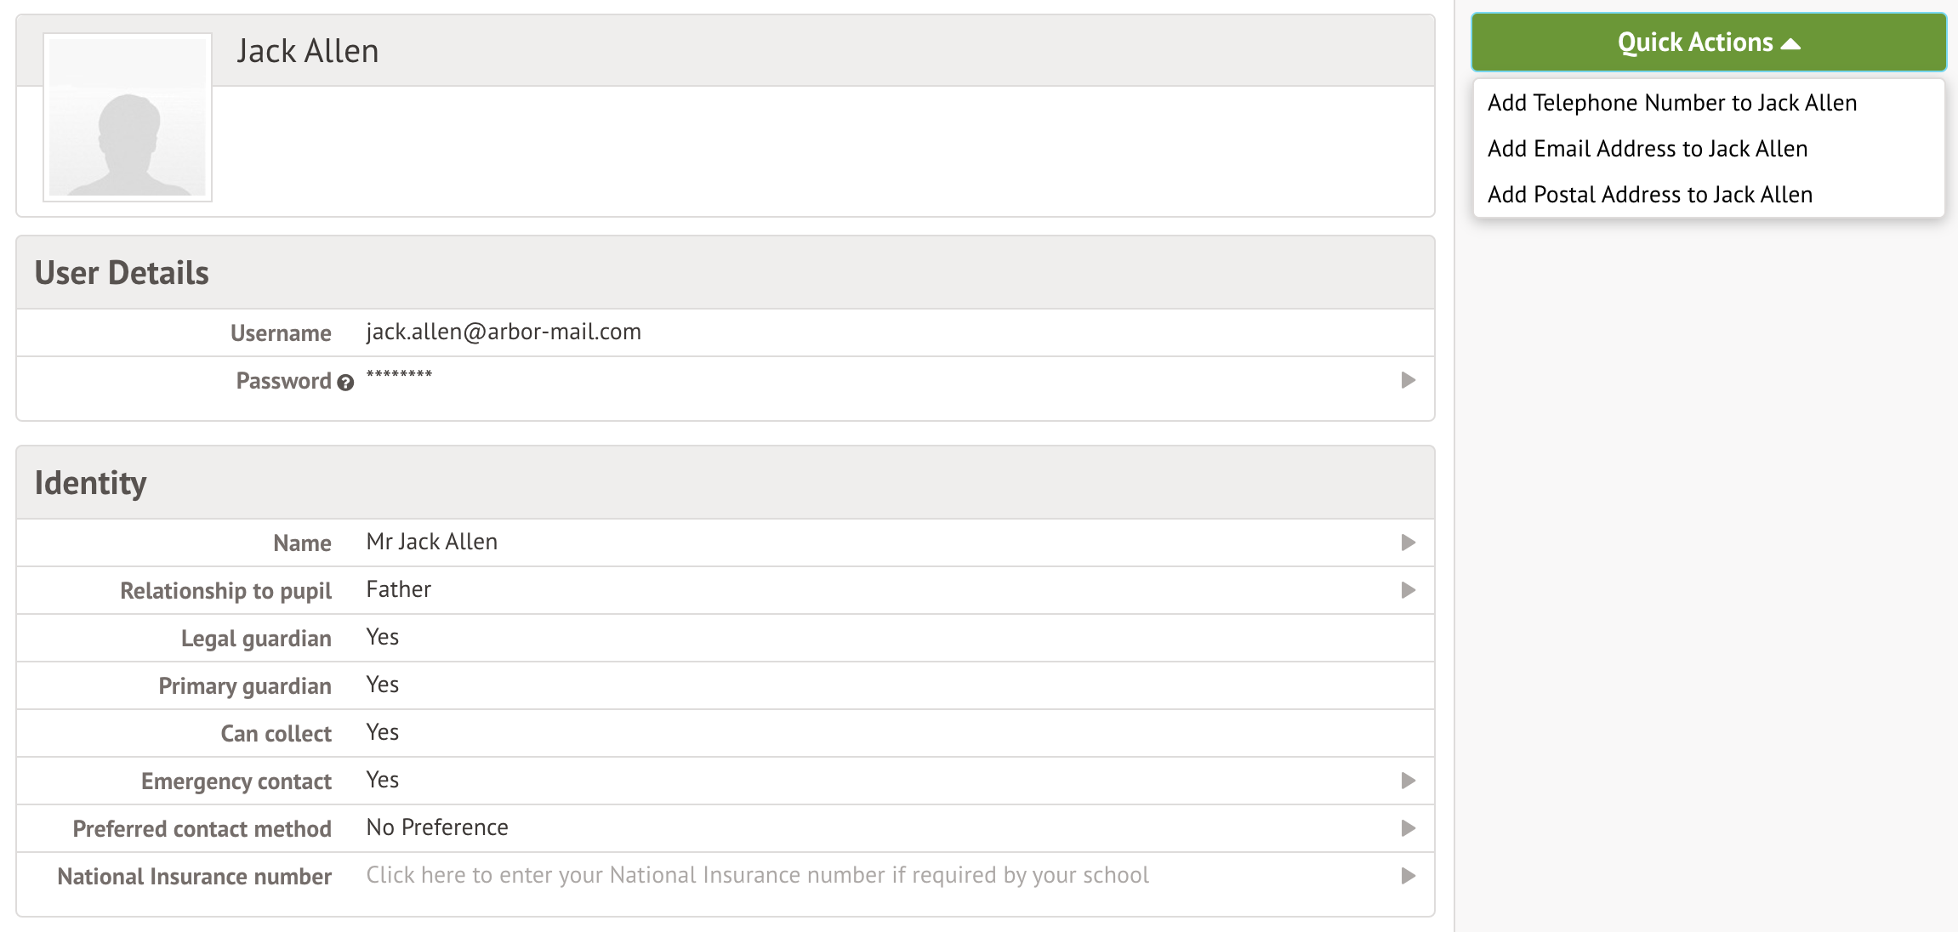This screenshot has height=932, width=1958.
Task: Expand the Password row arrow
Action: [x=1408, y=380]
